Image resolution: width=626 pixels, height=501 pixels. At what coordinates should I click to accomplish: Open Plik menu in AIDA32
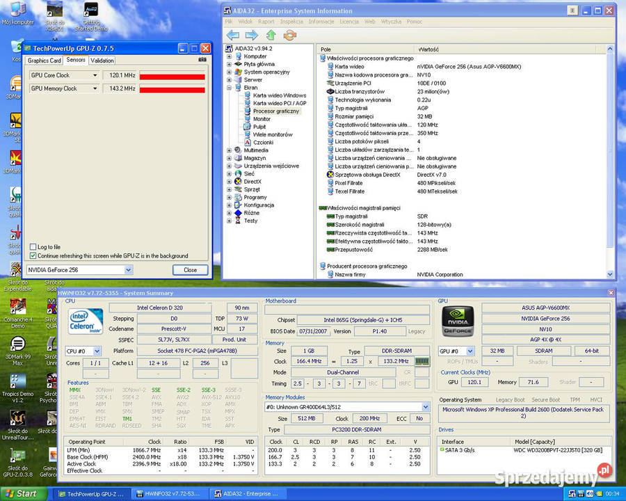click(x=229, y=22)
